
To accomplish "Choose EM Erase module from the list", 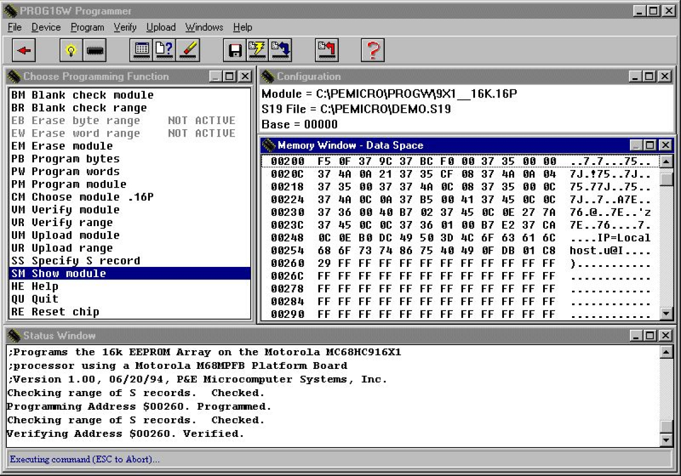I will [x=62, y=146].
